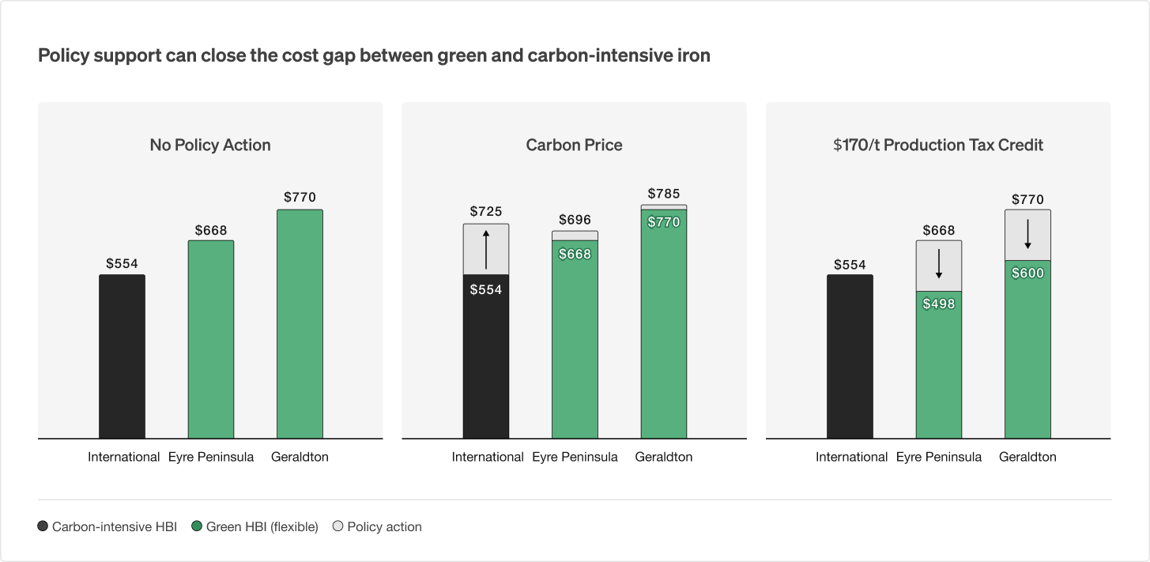Viewport: 1150px width, 562px height.
Task: Click the International axis label under Tax Credit chart
Action: (x=852, y=457)
